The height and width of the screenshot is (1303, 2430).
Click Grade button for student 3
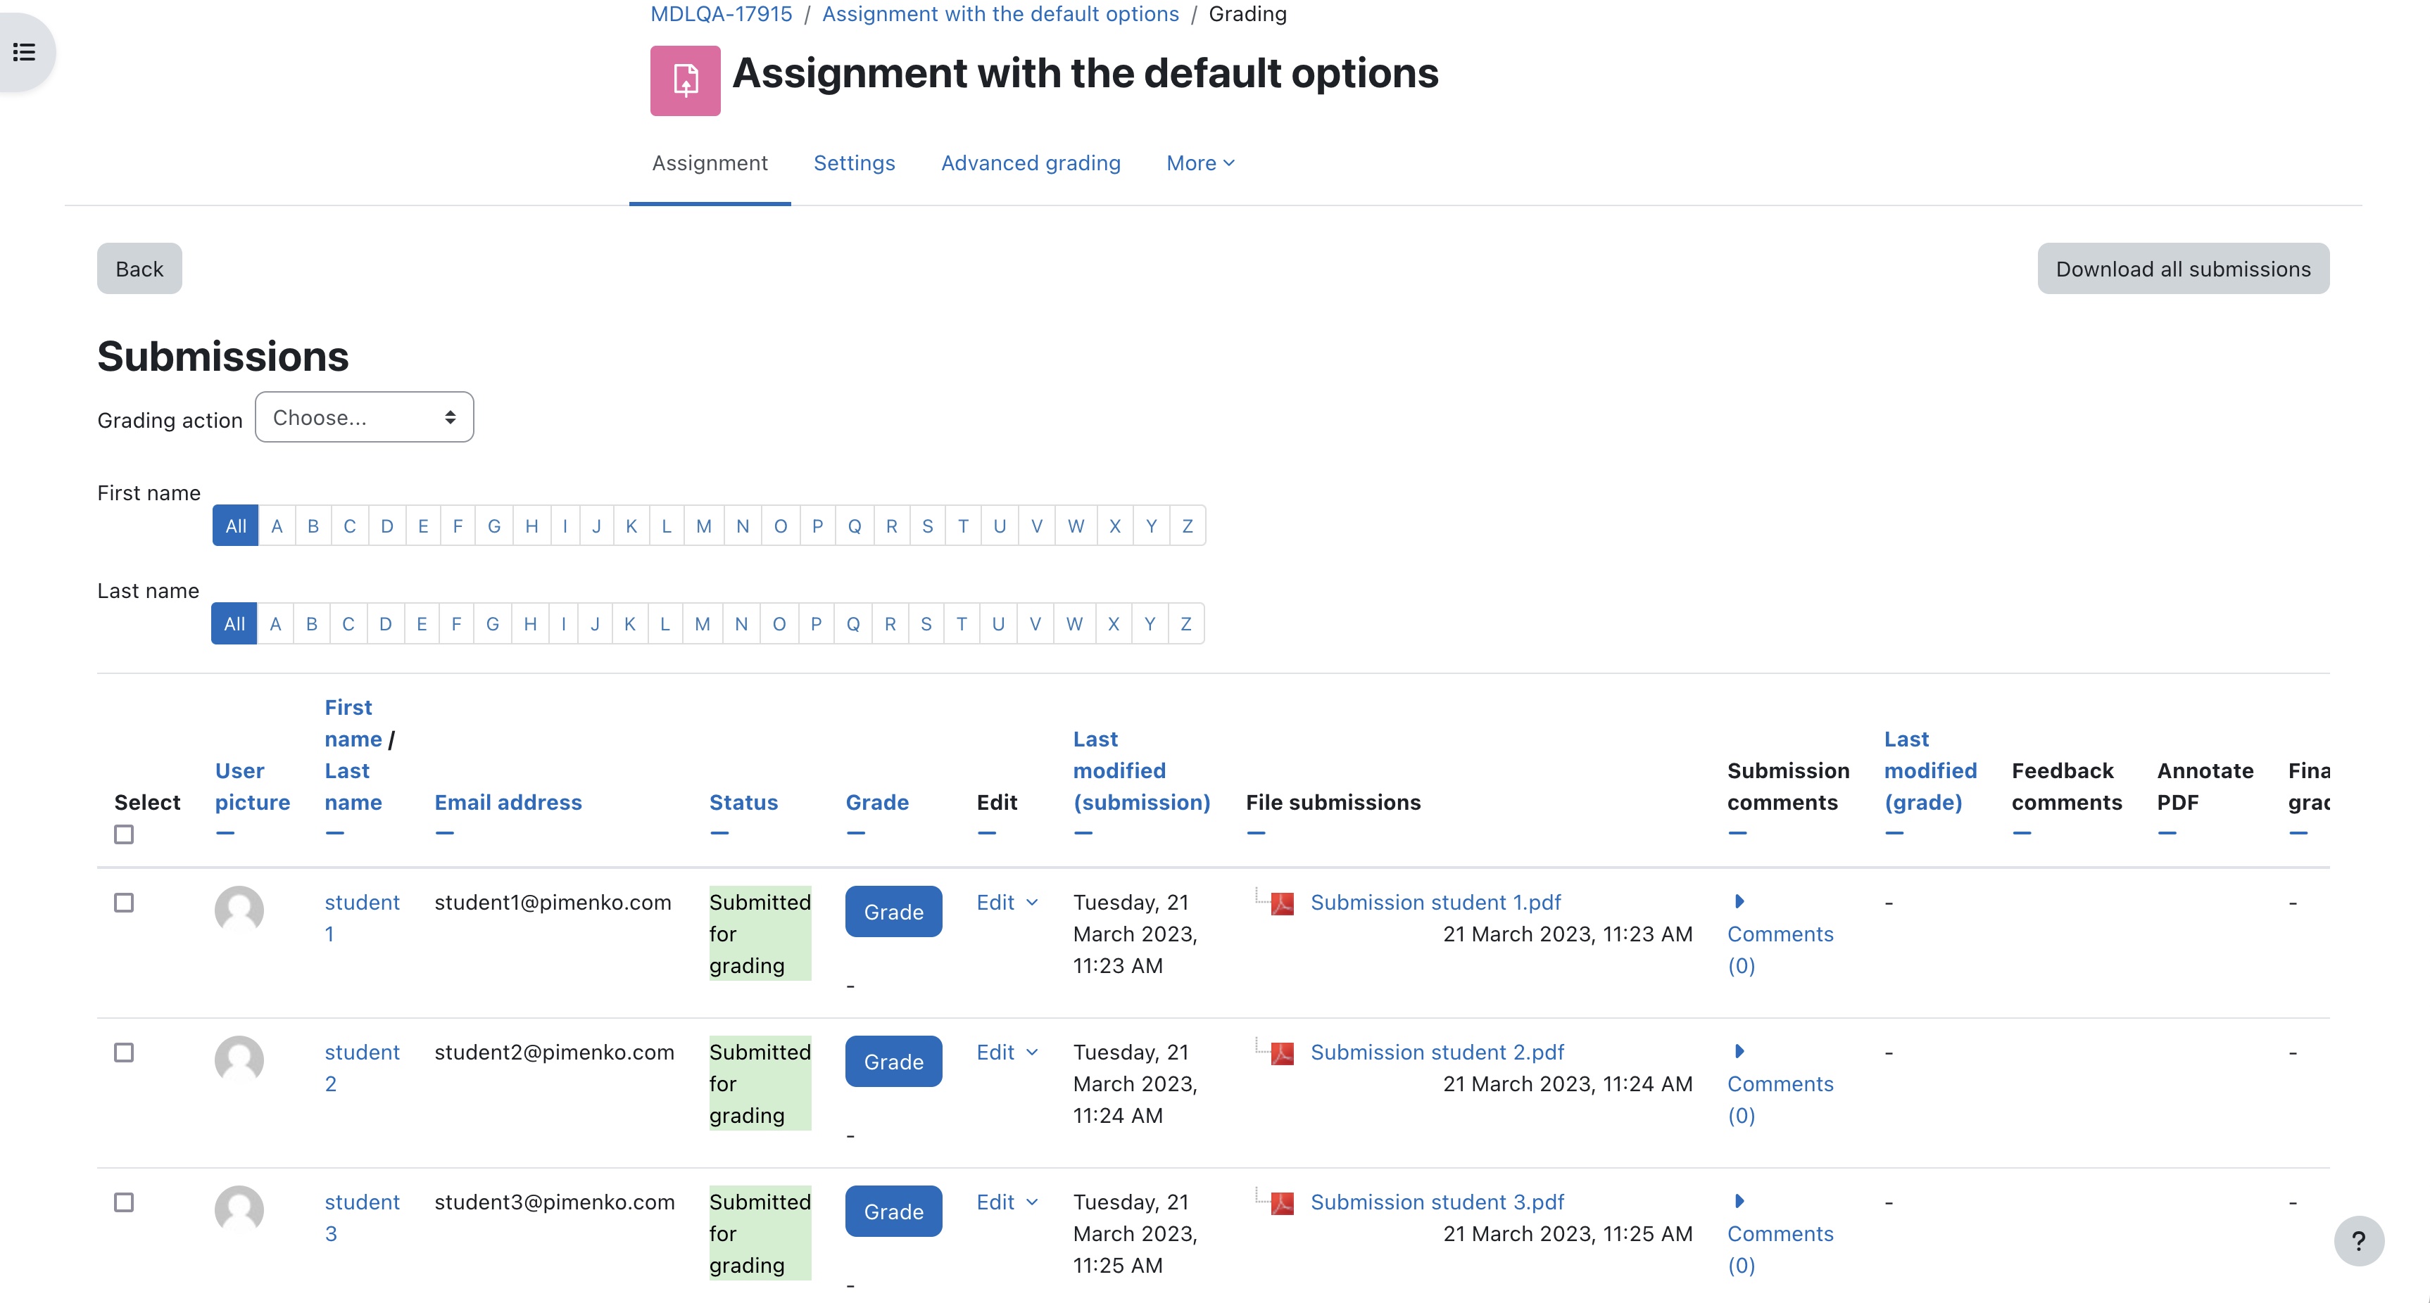point(893,1212)
